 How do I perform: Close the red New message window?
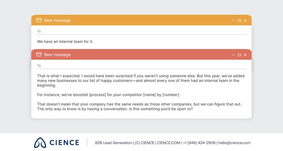[245, 55]
